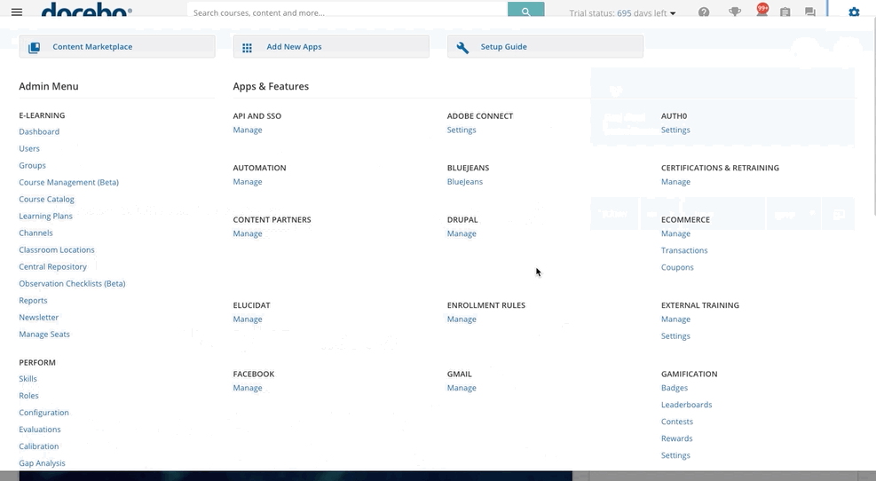Open Setup Guide
Image resolution: width=876 pixels, height=481 pixels.
coord(545,47)
